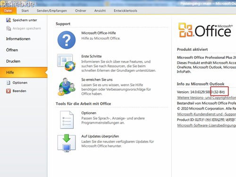Click the Speichern unter save icon

(8, 20)
